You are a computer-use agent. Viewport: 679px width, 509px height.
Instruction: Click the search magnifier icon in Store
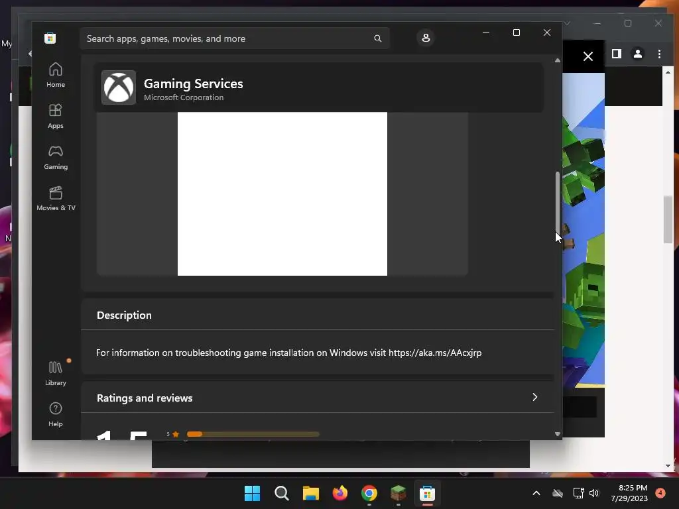(x=377, y=38)
